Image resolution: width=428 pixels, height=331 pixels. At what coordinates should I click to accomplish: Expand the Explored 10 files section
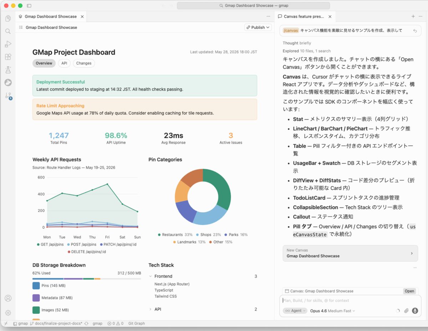306,51
